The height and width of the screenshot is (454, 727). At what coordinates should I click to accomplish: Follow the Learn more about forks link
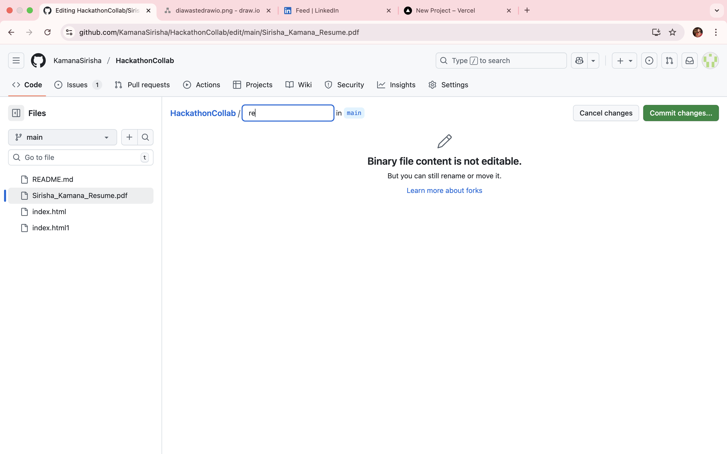(444, 190)
